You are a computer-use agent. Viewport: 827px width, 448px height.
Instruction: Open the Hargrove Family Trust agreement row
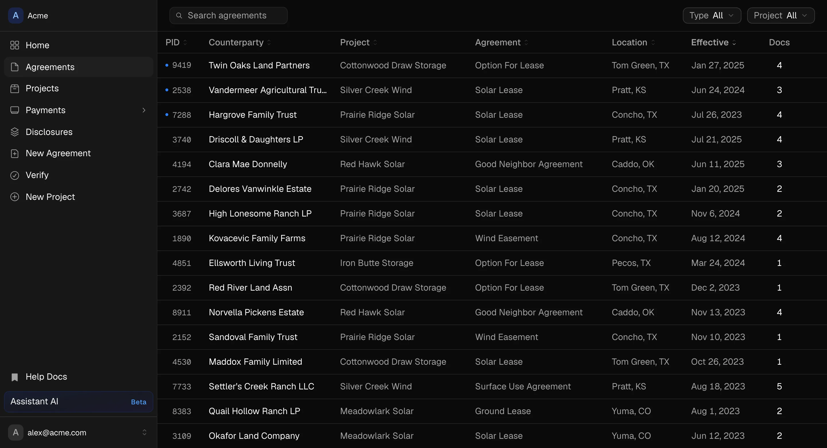pos(492,115)
